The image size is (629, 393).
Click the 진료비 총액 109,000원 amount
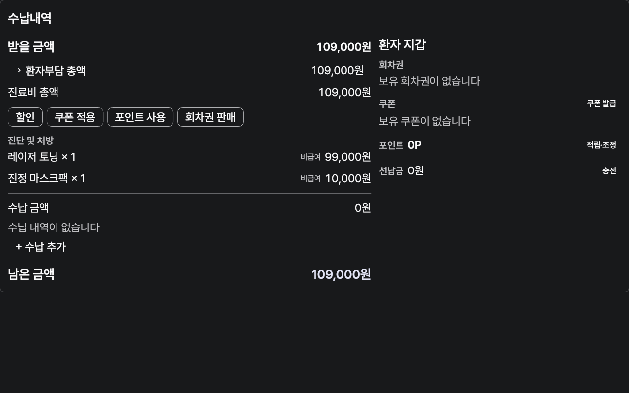click(x=344, y=92)
